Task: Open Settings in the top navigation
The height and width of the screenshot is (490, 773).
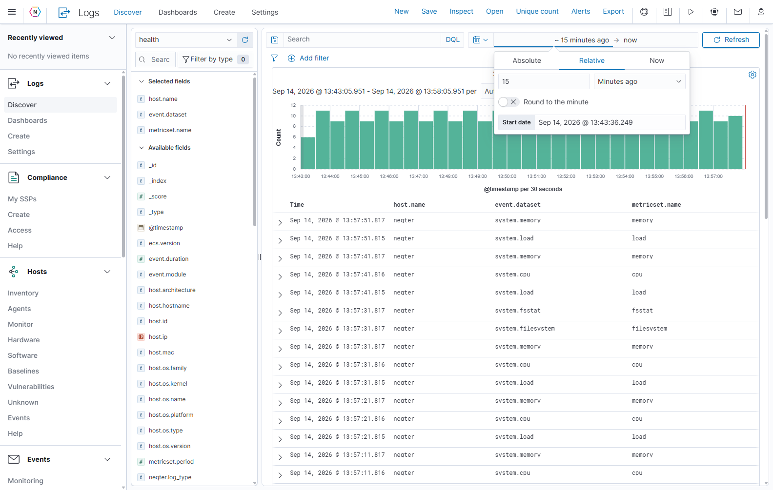Action: pos(265,12)
